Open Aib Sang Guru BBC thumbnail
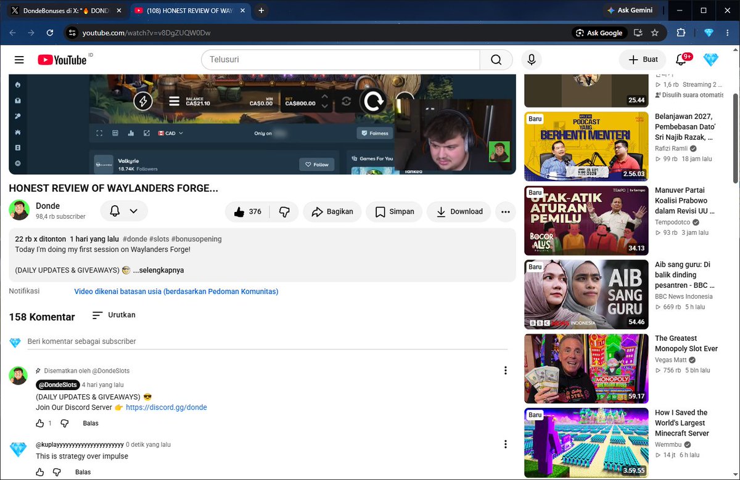Image resolution: width=740 pixels, height=480 pixels. (586, 295)
